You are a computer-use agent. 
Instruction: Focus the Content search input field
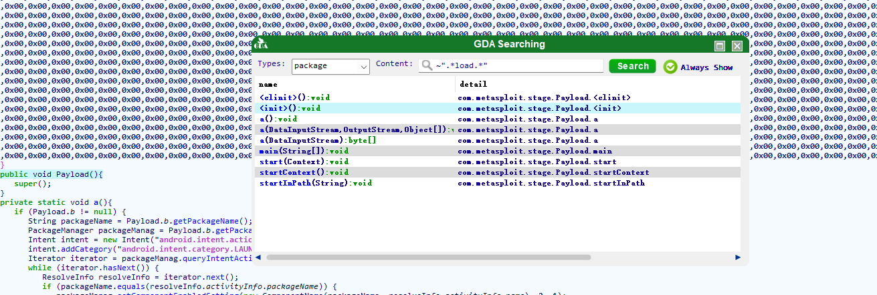point(511,66)
